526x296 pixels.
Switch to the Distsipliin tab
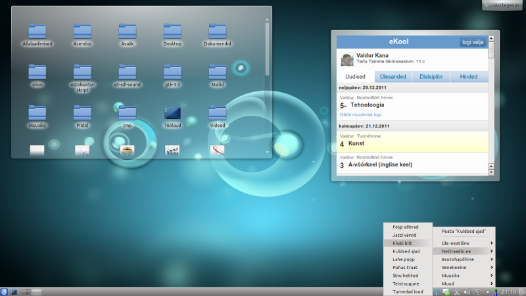pos(431,76)
